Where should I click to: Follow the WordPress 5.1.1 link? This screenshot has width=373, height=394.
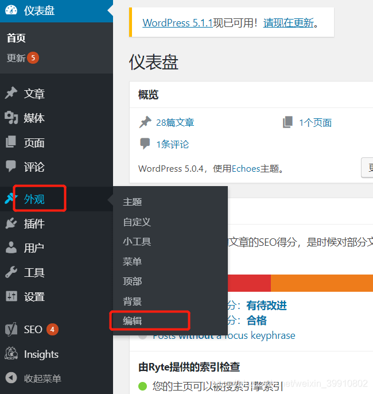click(x=178, y=23)
